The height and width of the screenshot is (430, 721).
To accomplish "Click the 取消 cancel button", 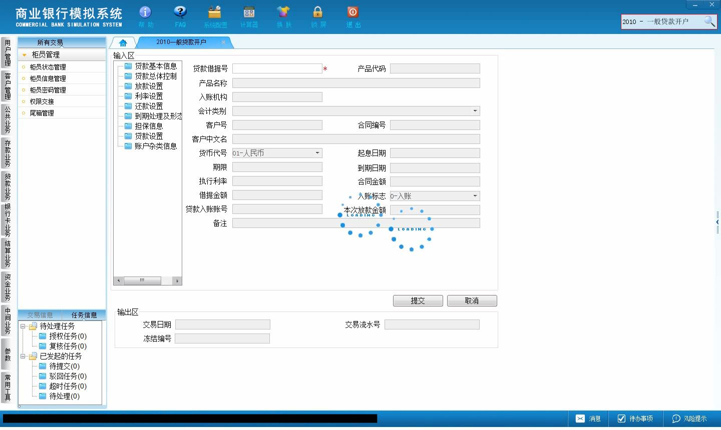I will tap(472, 300).
